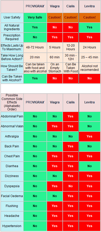Click the Dyspepsia row label
The width and height of the screenshot is (101, 232).
click(x=12, y=186)
